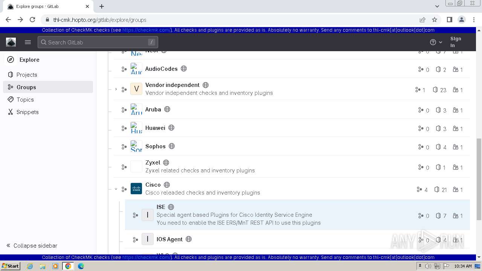482x271 pixels.
Task: Click the checkmk.com link in bottom banner
Action: pos(146,257)
